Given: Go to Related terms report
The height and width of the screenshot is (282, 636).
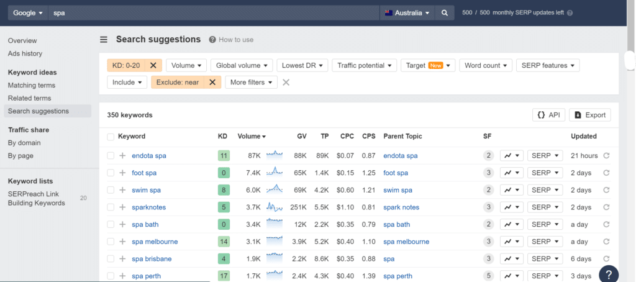Looking at the screenshot, I should pos(30,98).
